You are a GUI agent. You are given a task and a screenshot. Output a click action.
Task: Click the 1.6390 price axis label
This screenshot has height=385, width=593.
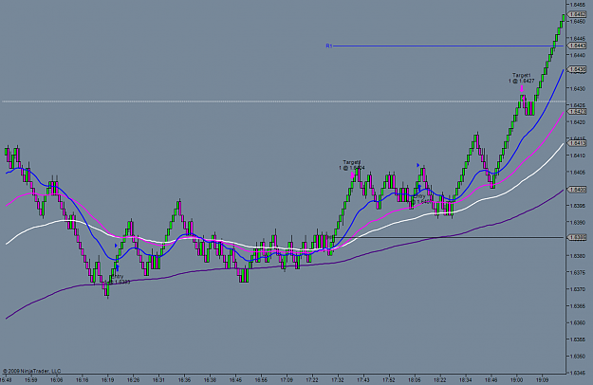point(579,222)
